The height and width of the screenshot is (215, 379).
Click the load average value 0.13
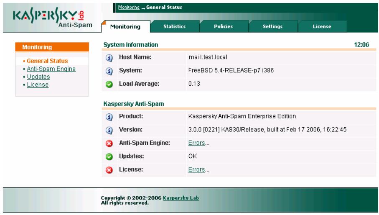click(x=194, y=84)
